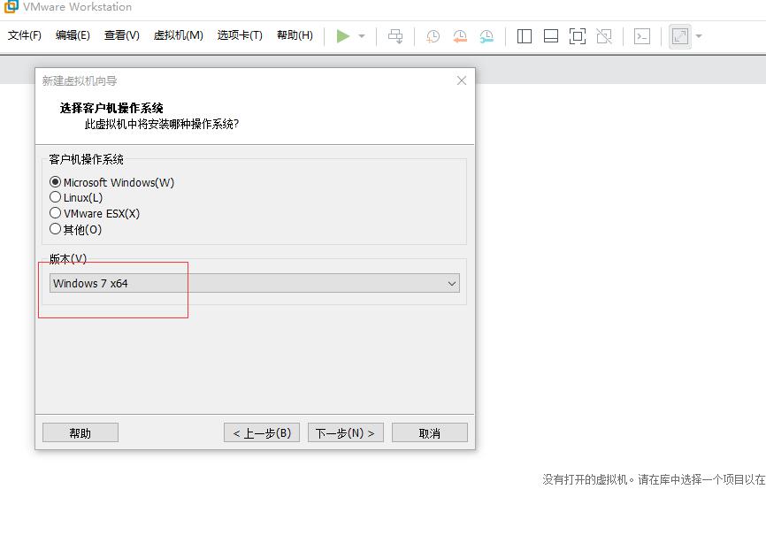
Task: Click the Send Ctrl+Alt+Del toolbar icon
Action: click(x=395, y=36)
